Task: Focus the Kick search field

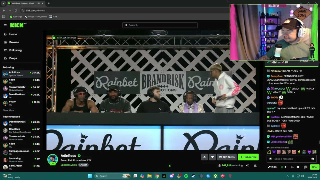Action: tap(160, 25)
